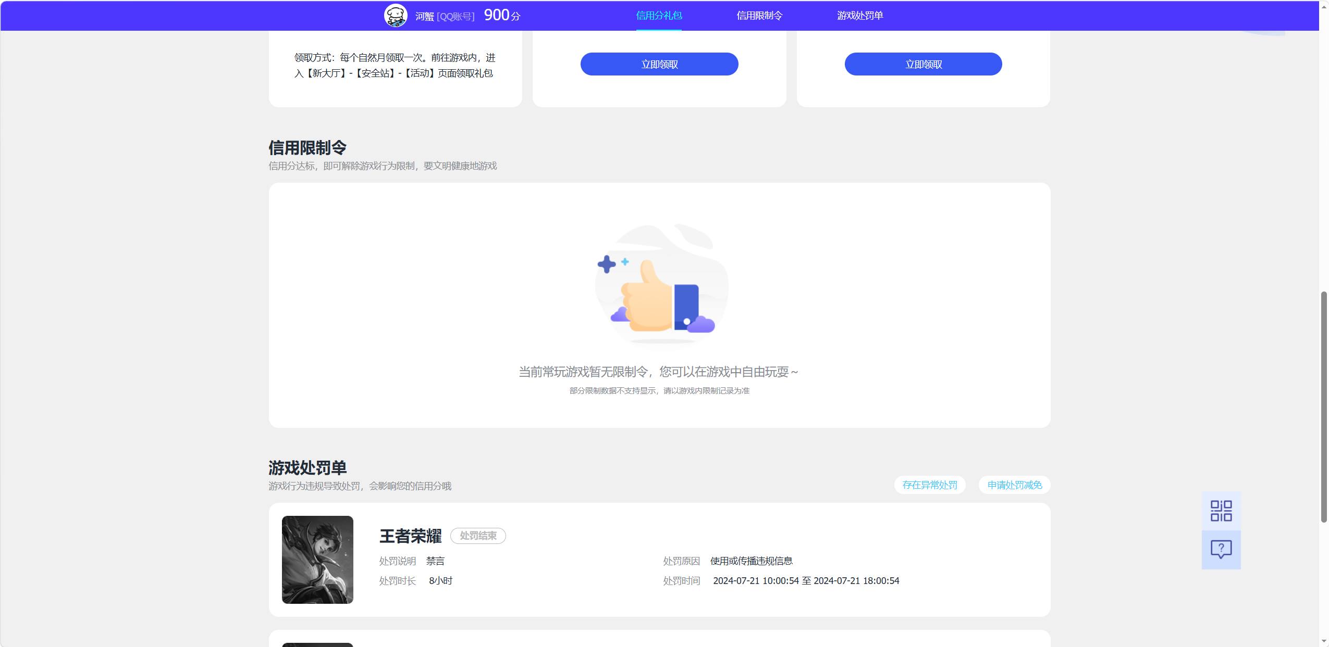Click 领取方式 instructions text
1329x647 pixels.
point(395,65)
